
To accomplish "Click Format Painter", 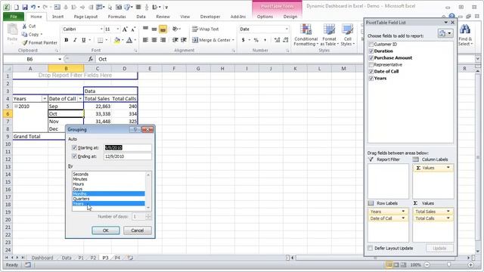I will click(x=39, y=42).
